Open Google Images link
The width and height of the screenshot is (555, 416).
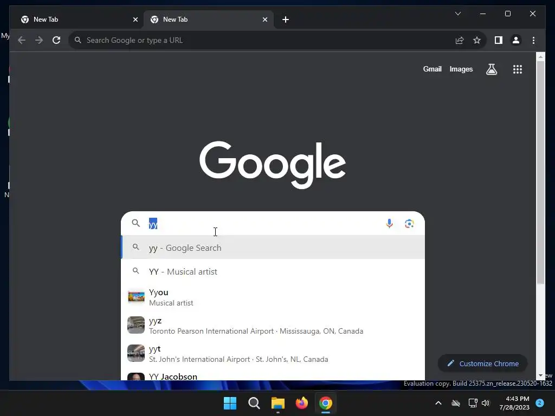pyautogui.click(x=461, y=69)
